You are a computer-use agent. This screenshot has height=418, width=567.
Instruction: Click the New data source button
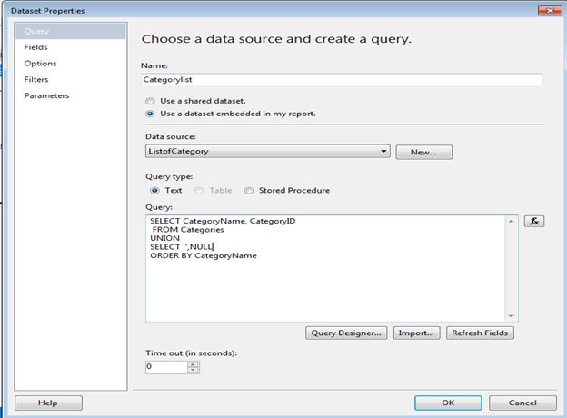click(423, 152)
